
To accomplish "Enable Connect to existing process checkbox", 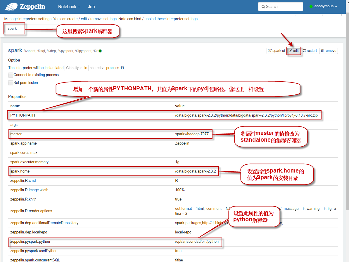I will coord(11,75).
